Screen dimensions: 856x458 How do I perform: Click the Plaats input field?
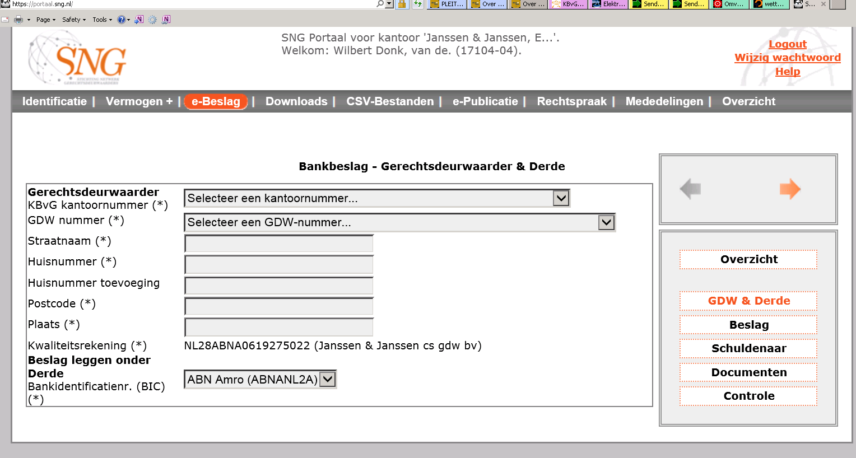pyautogui.click(x=279, y=327)
